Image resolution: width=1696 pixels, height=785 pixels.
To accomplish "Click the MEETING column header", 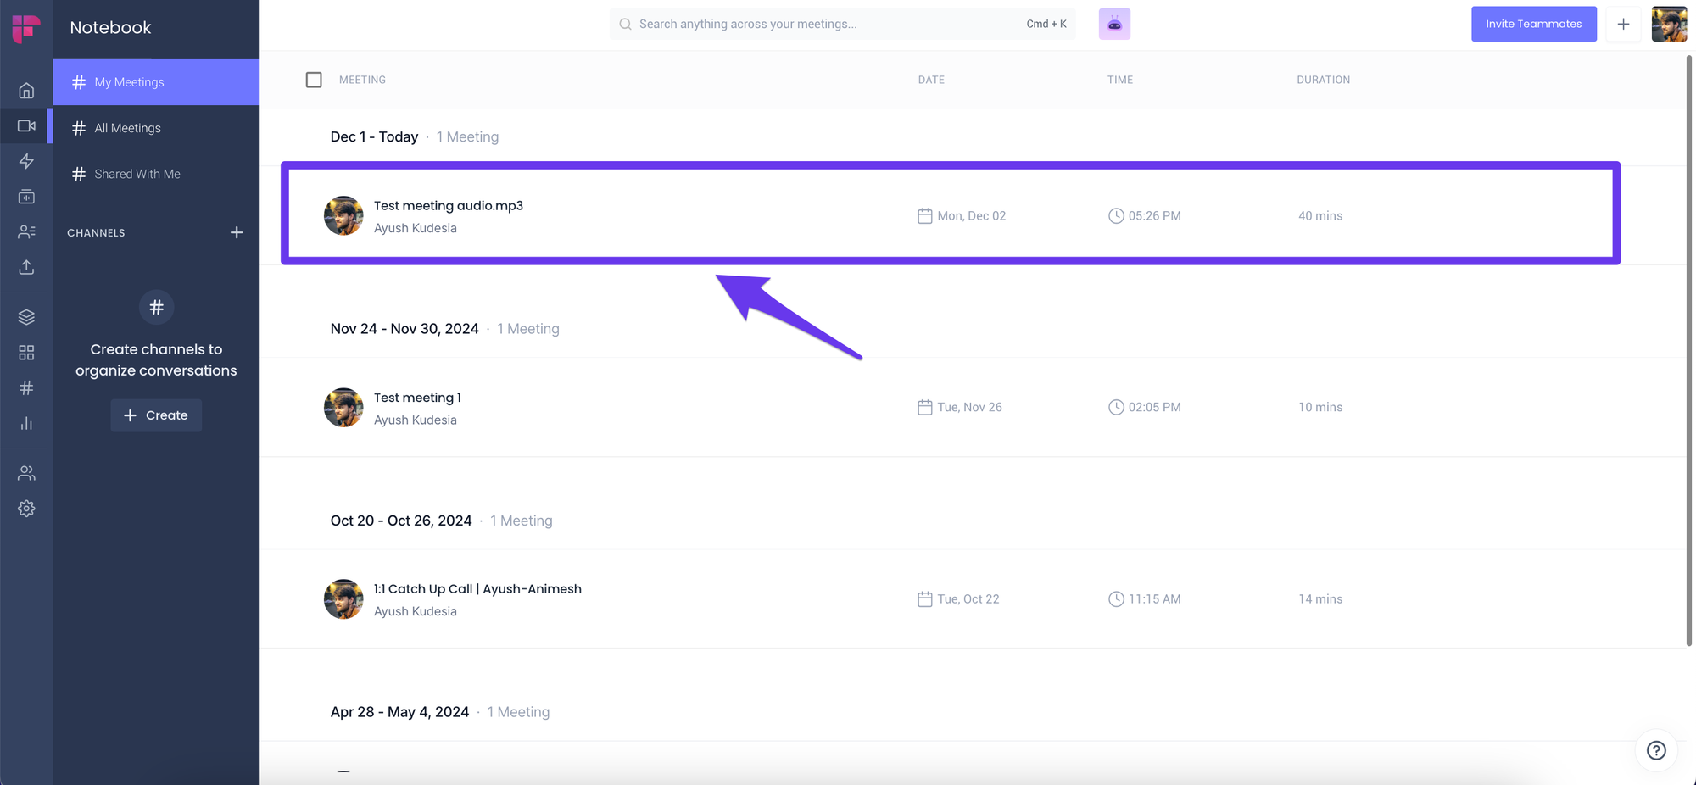I will click(362, 80).
